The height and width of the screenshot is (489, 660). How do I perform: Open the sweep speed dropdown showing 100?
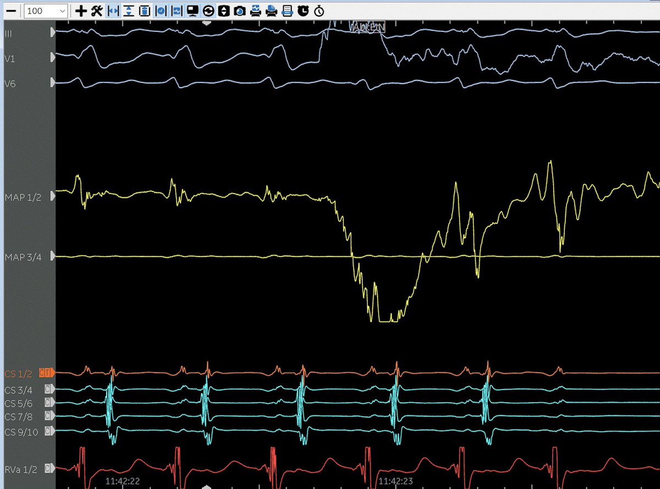(x=46, y=10)
